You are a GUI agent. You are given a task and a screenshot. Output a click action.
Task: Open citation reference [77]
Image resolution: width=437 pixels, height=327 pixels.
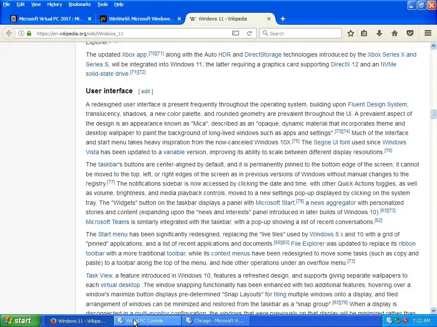tap(111, 182)
